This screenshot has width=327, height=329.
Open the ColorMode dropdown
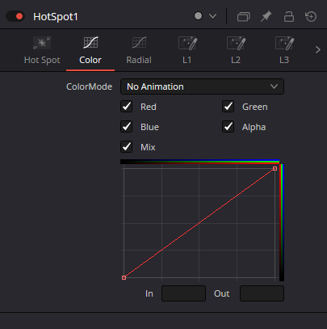(x=202, y=86)
